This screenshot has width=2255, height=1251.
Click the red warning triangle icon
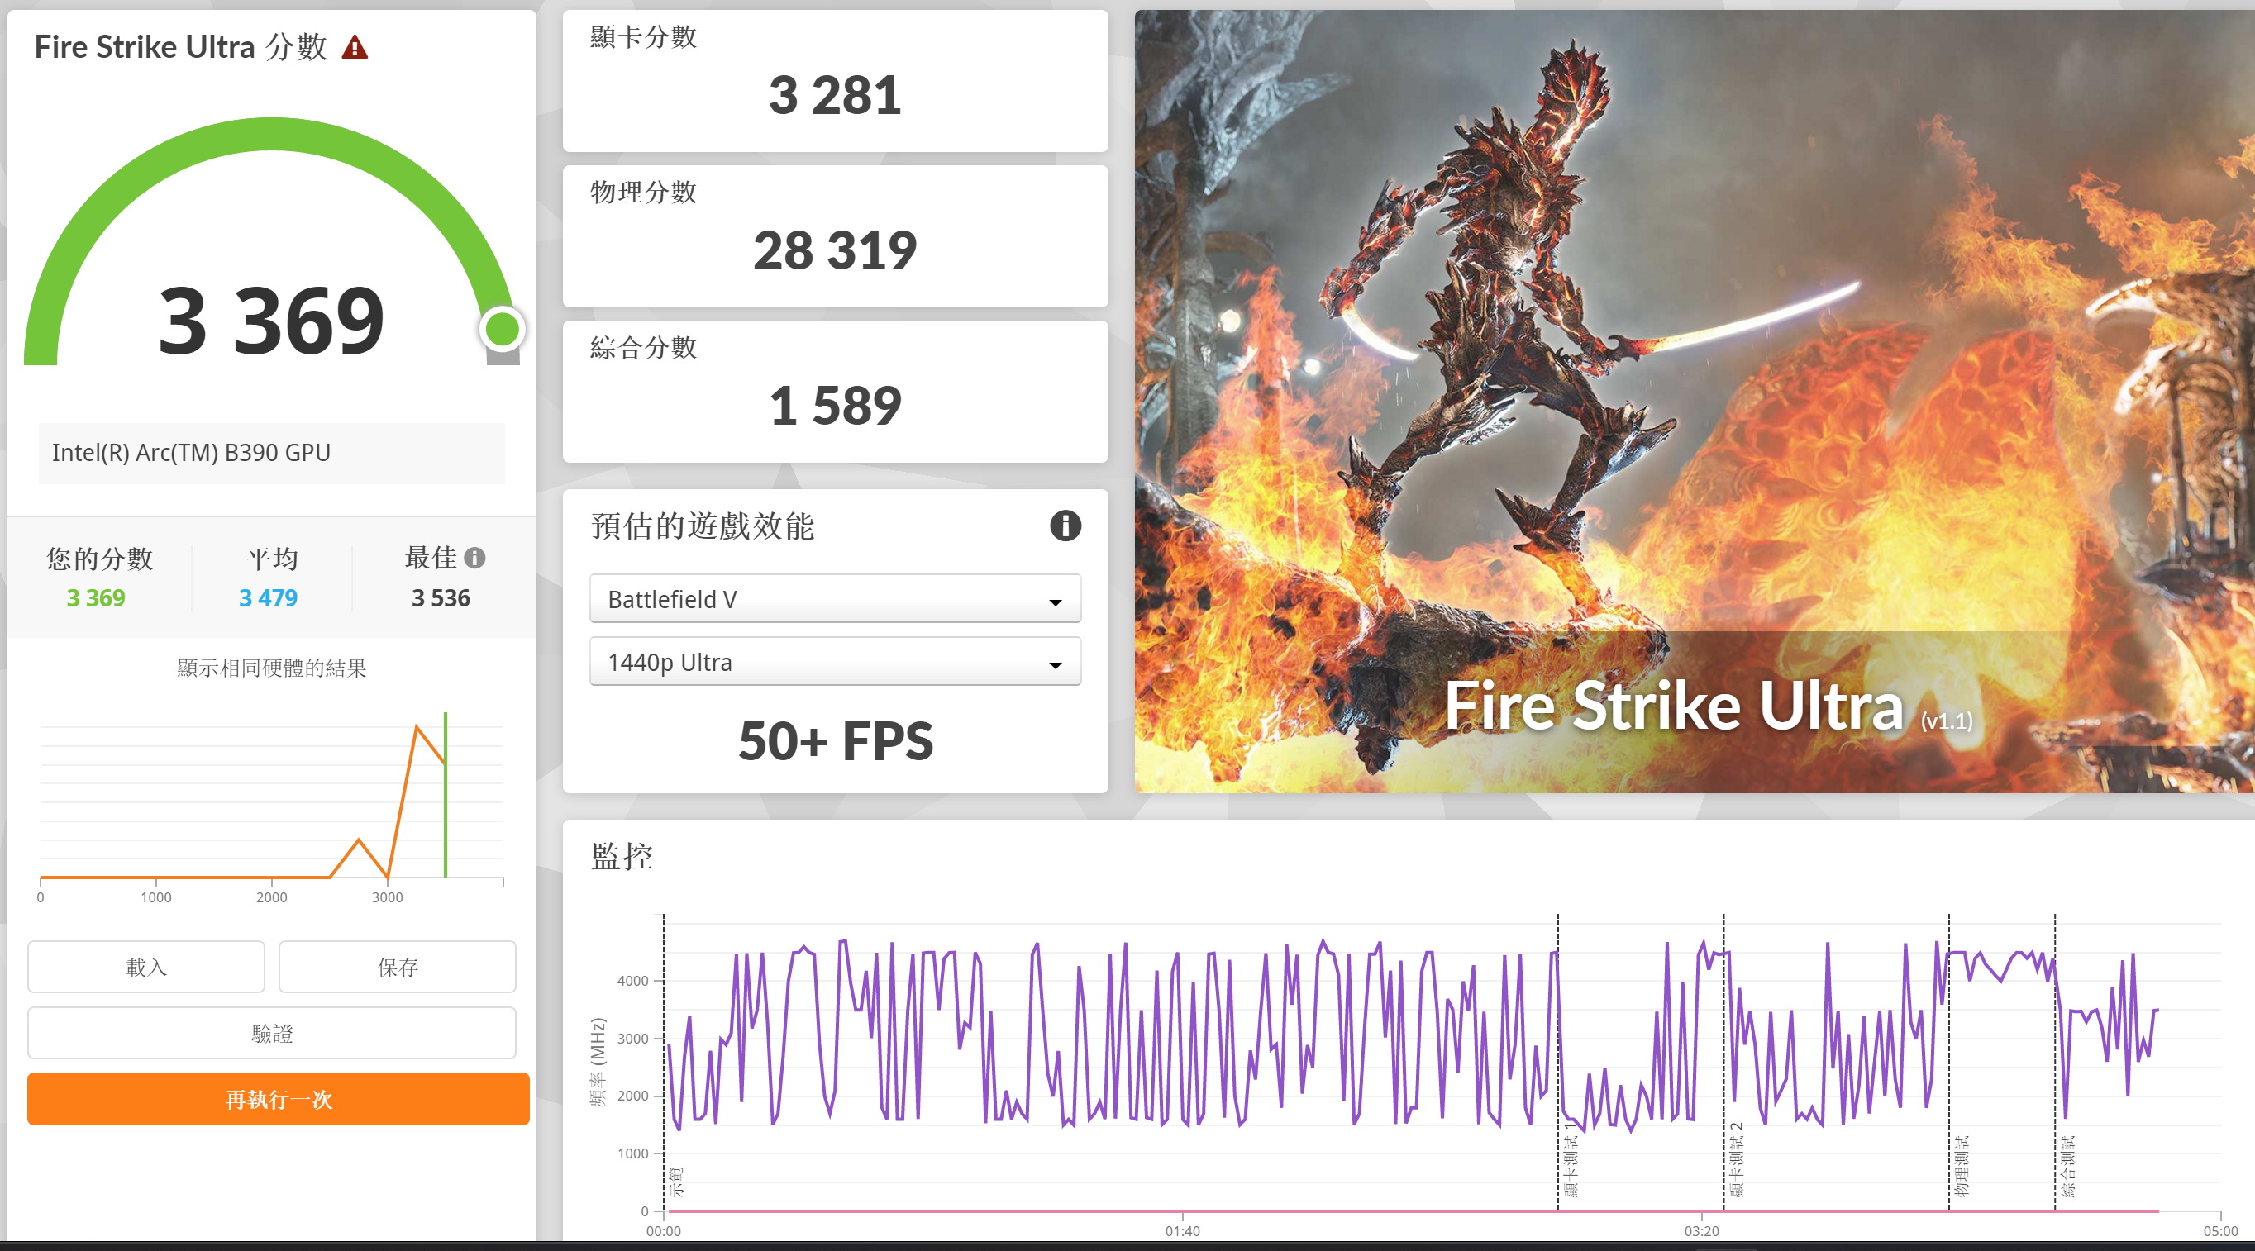pyautogui.click(x=355, y=47)
